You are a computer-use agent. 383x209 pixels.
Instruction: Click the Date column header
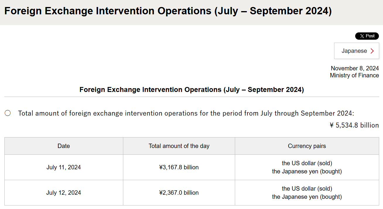(64, 146)
